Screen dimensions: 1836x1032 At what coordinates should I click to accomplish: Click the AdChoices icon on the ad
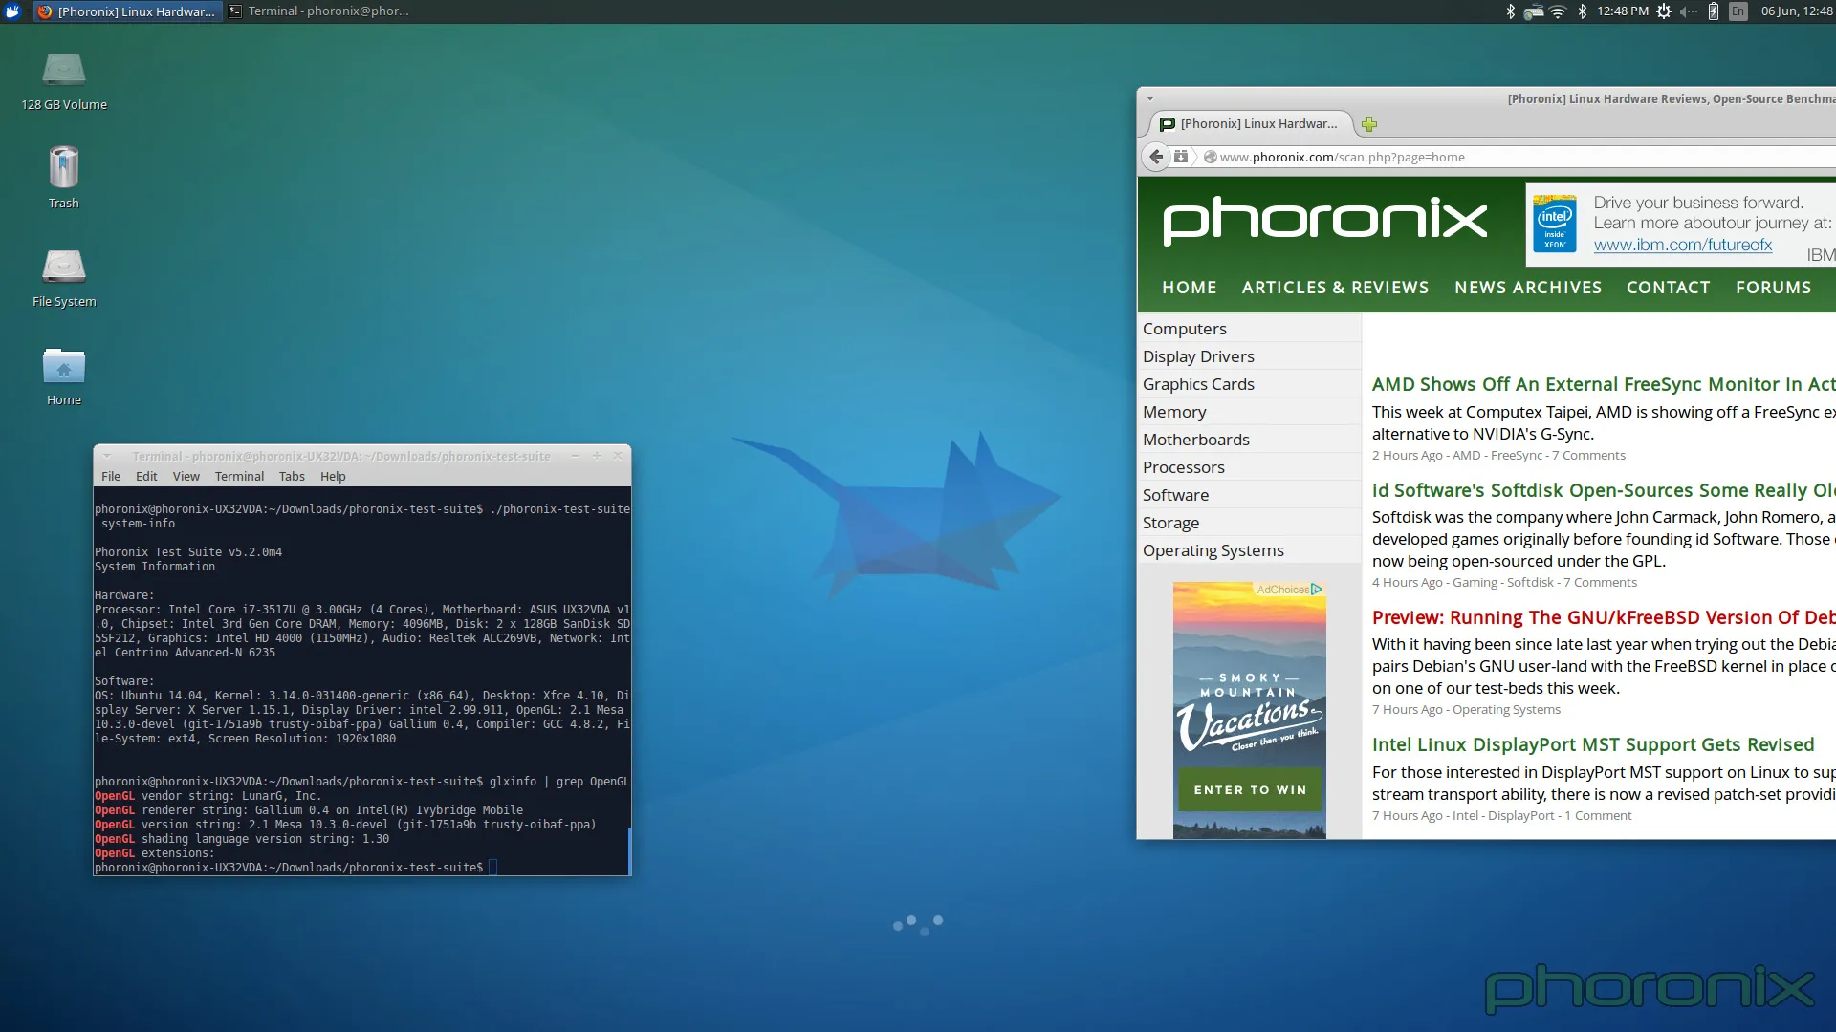coord(1317,590)
